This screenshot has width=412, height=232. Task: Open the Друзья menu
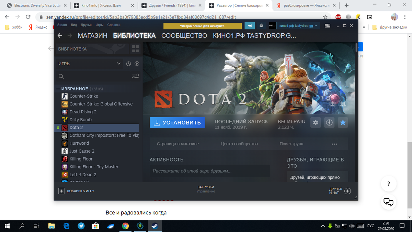click(86, 25)
